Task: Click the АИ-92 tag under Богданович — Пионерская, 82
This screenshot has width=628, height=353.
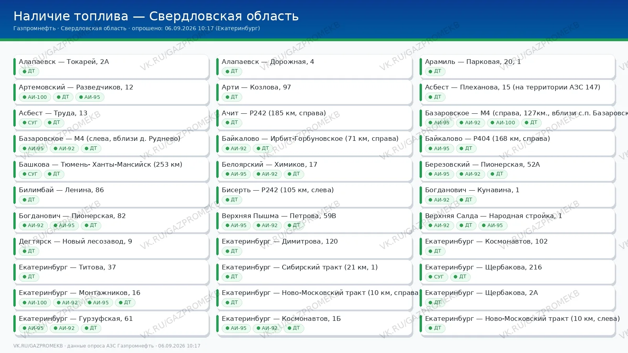Action: (33, 226)
